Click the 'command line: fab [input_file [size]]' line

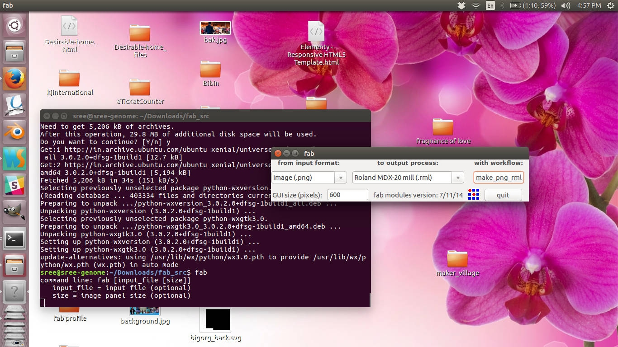(115, 280)
